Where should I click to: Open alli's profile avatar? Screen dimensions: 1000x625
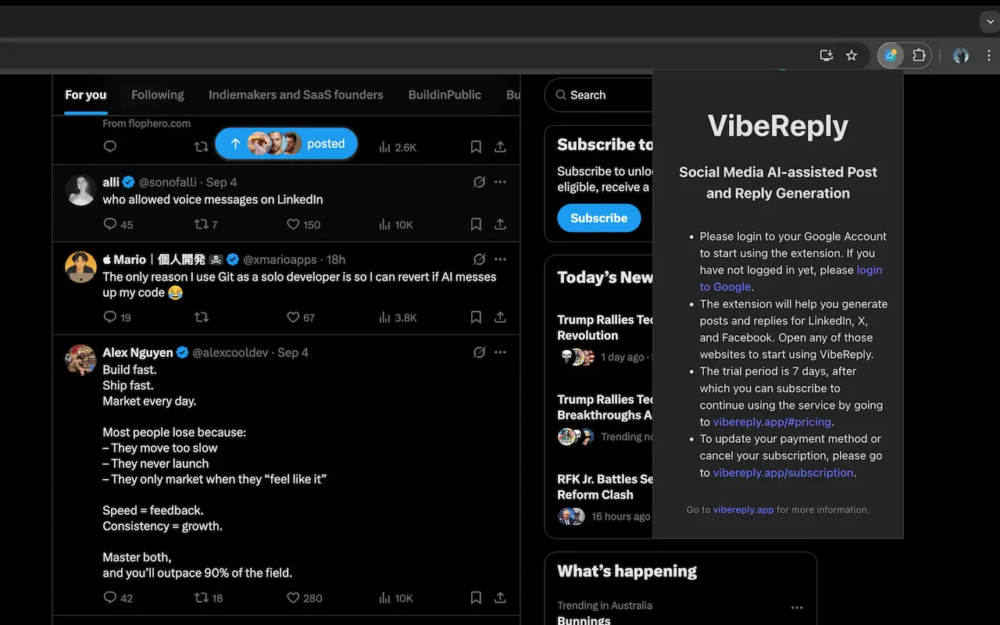point(80,190)
